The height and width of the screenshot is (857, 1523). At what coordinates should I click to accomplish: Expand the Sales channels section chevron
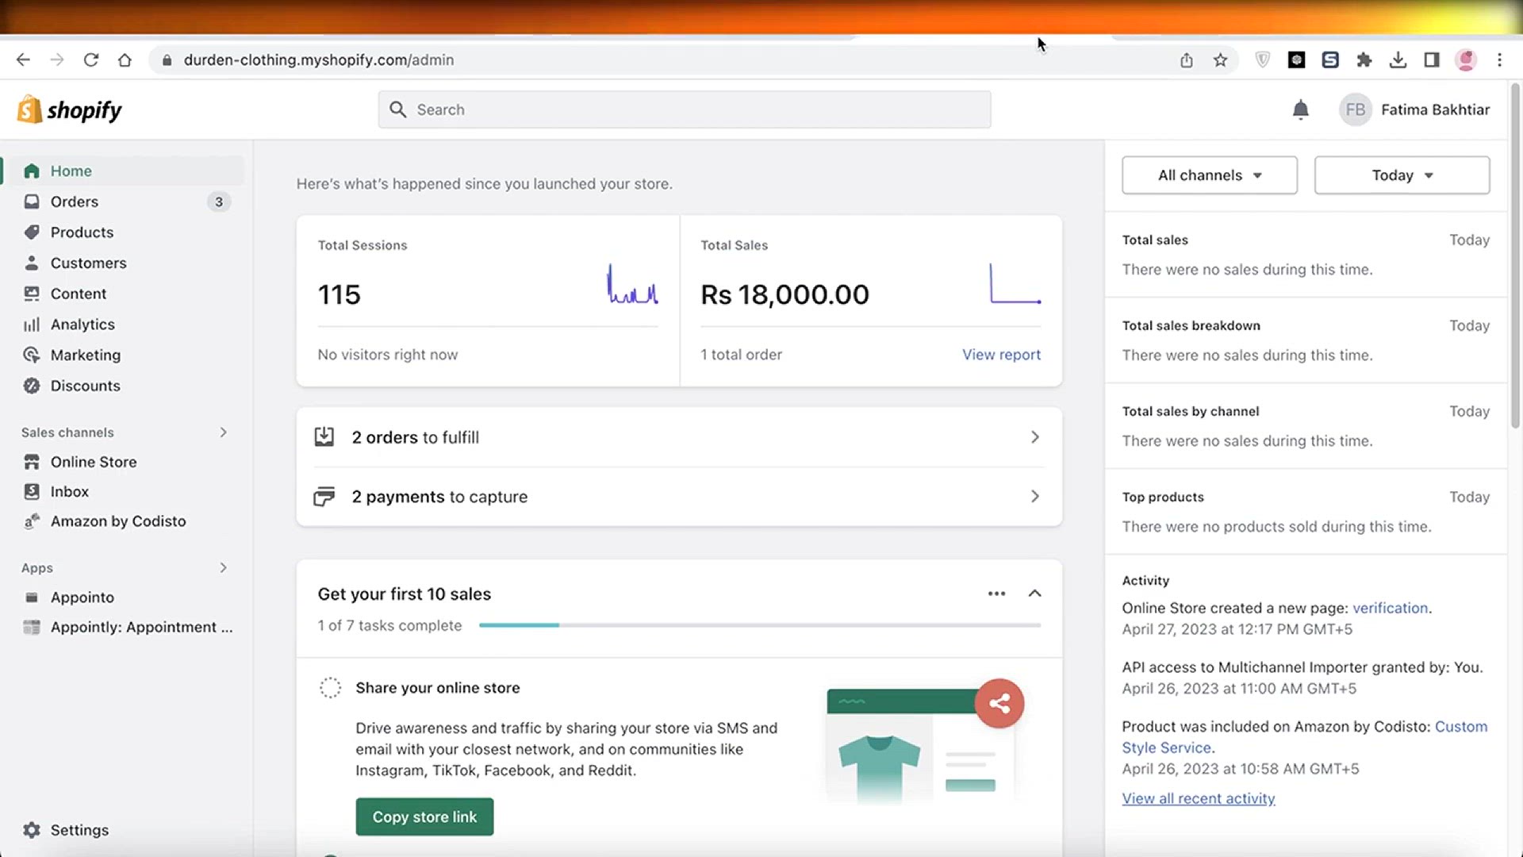coord(223,432)
